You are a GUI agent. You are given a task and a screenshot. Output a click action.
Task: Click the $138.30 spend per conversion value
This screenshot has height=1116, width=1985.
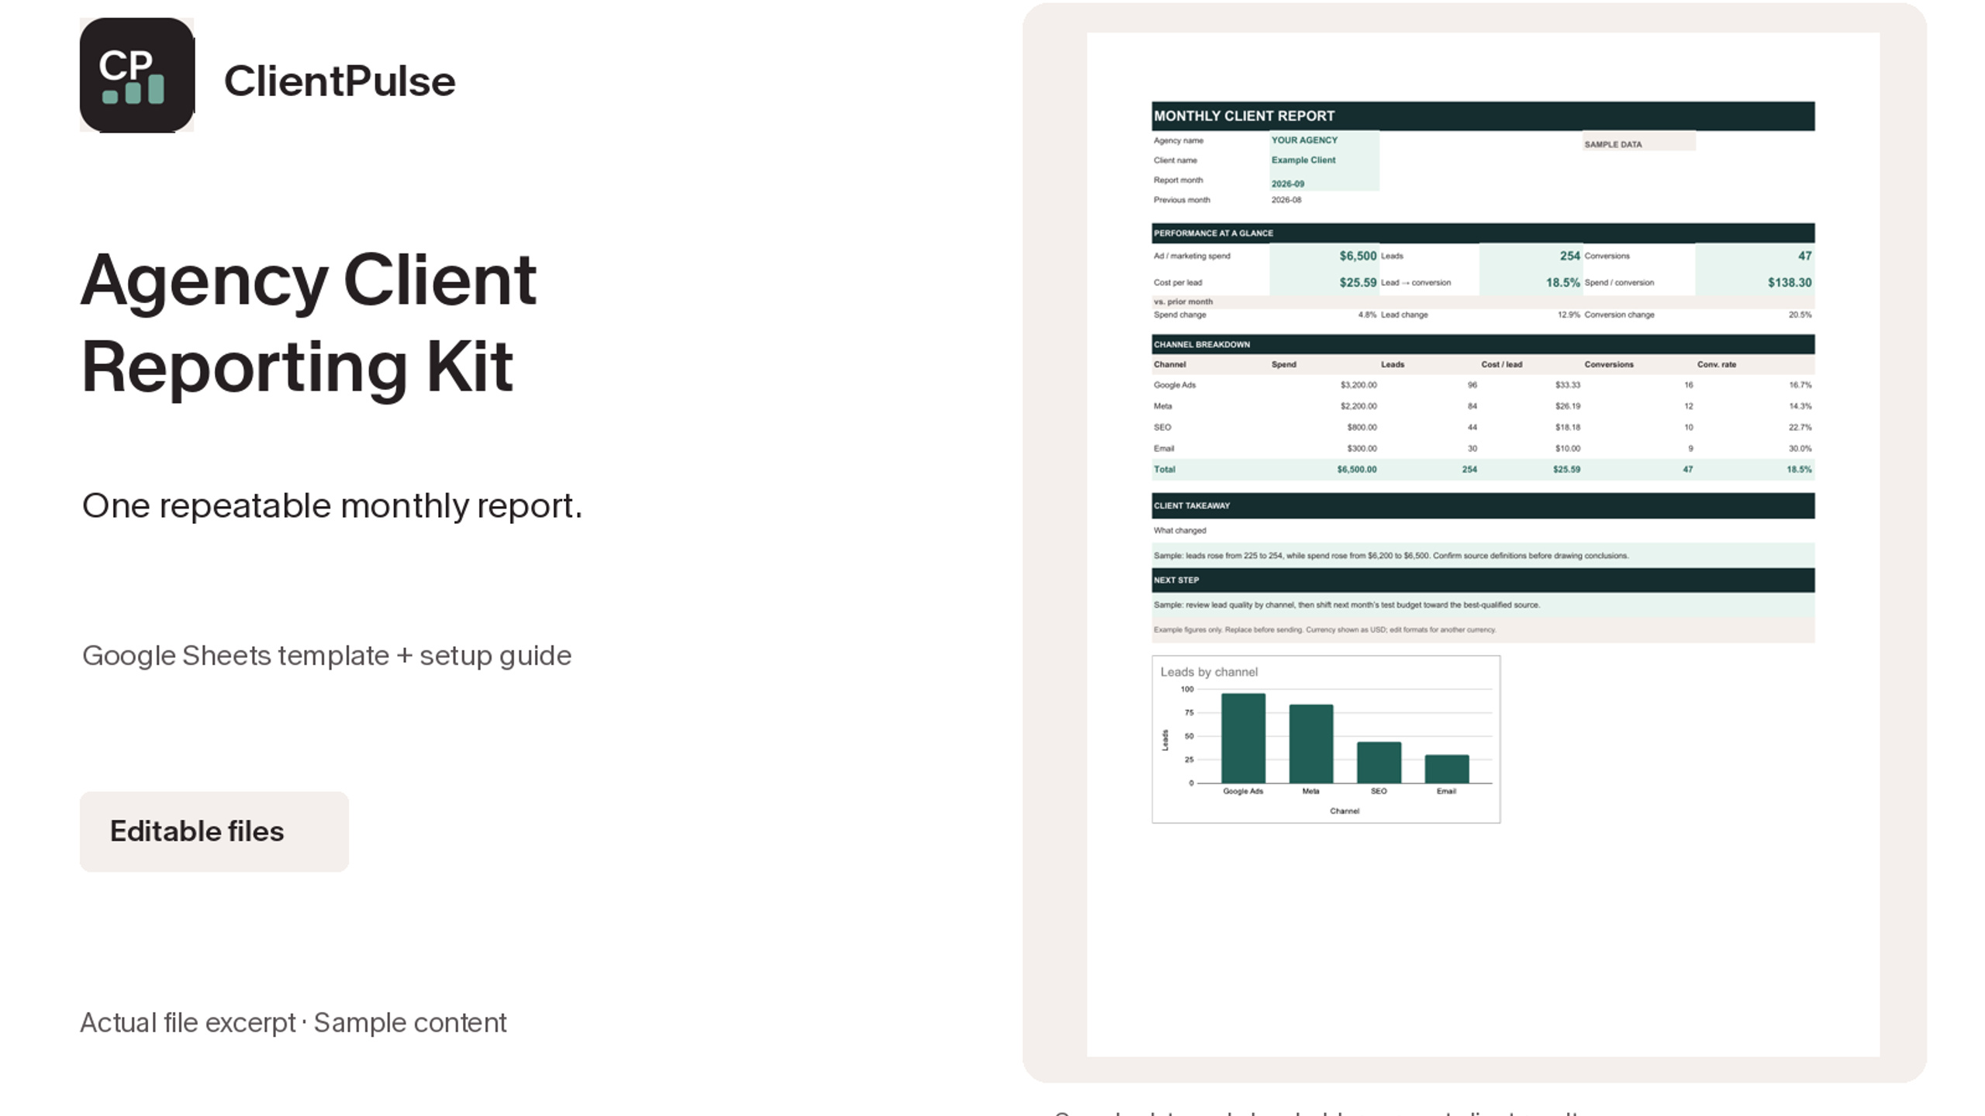[x=1789, y=283]
